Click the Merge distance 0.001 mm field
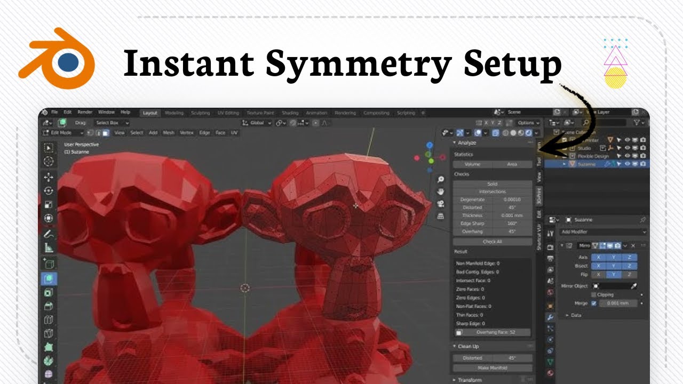Viewport: 683px width, 384px height. [x=618, y=303]
